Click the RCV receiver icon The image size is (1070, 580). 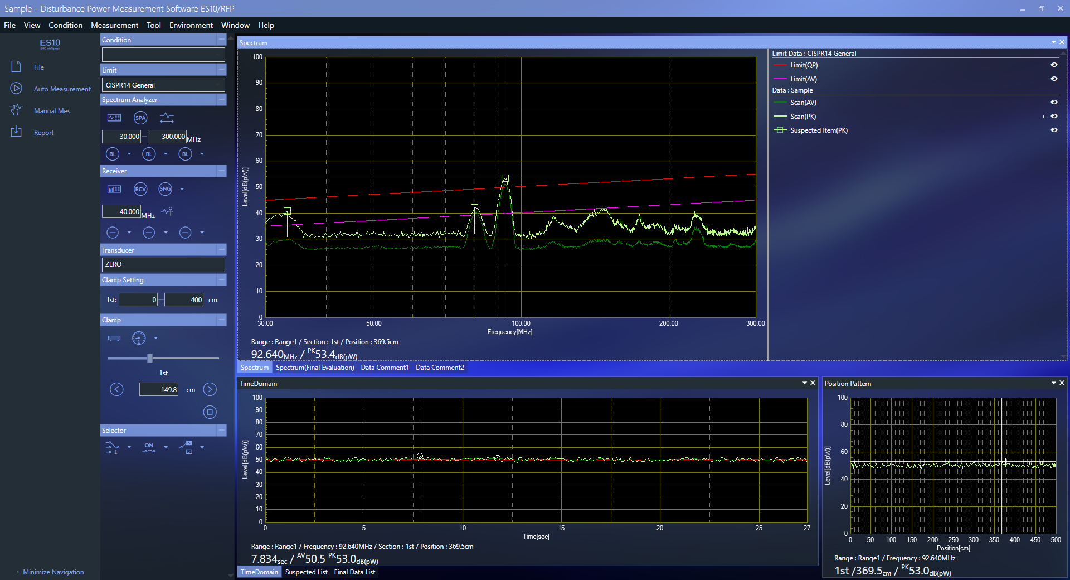pos(140,189)
